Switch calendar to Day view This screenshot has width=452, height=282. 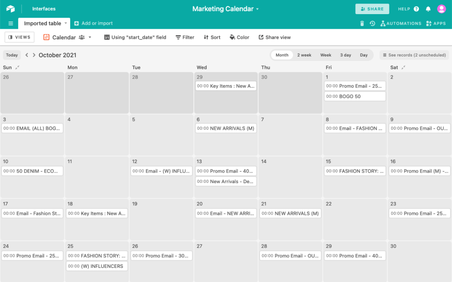point(363,55)
